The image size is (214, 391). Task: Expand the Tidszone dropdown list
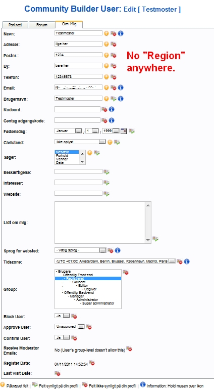pyautogui.click(x=115, y=261)
